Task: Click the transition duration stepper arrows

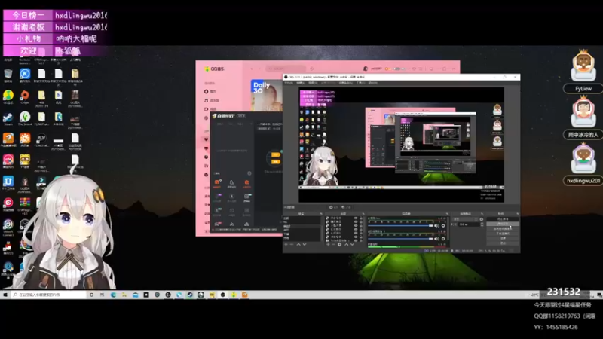Action: tap(482, 224)
